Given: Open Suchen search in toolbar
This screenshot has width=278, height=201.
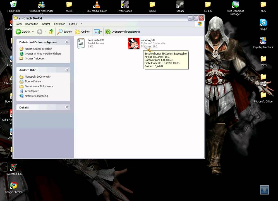Looking at the screenshot, I should (x=64, y=32).
